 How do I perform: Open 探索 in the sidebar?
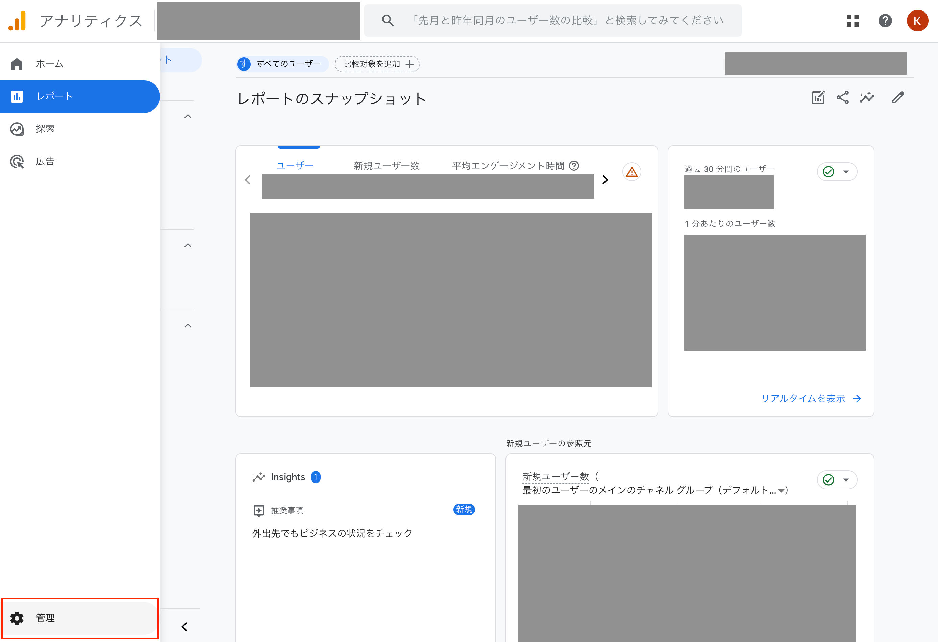coord(80,129)
